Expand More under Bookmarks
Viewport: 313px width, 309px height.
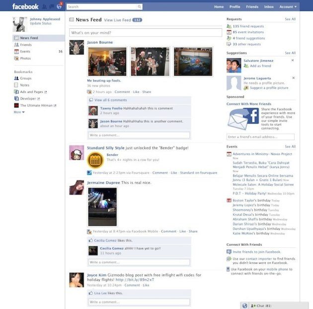(x=19, y=112)
